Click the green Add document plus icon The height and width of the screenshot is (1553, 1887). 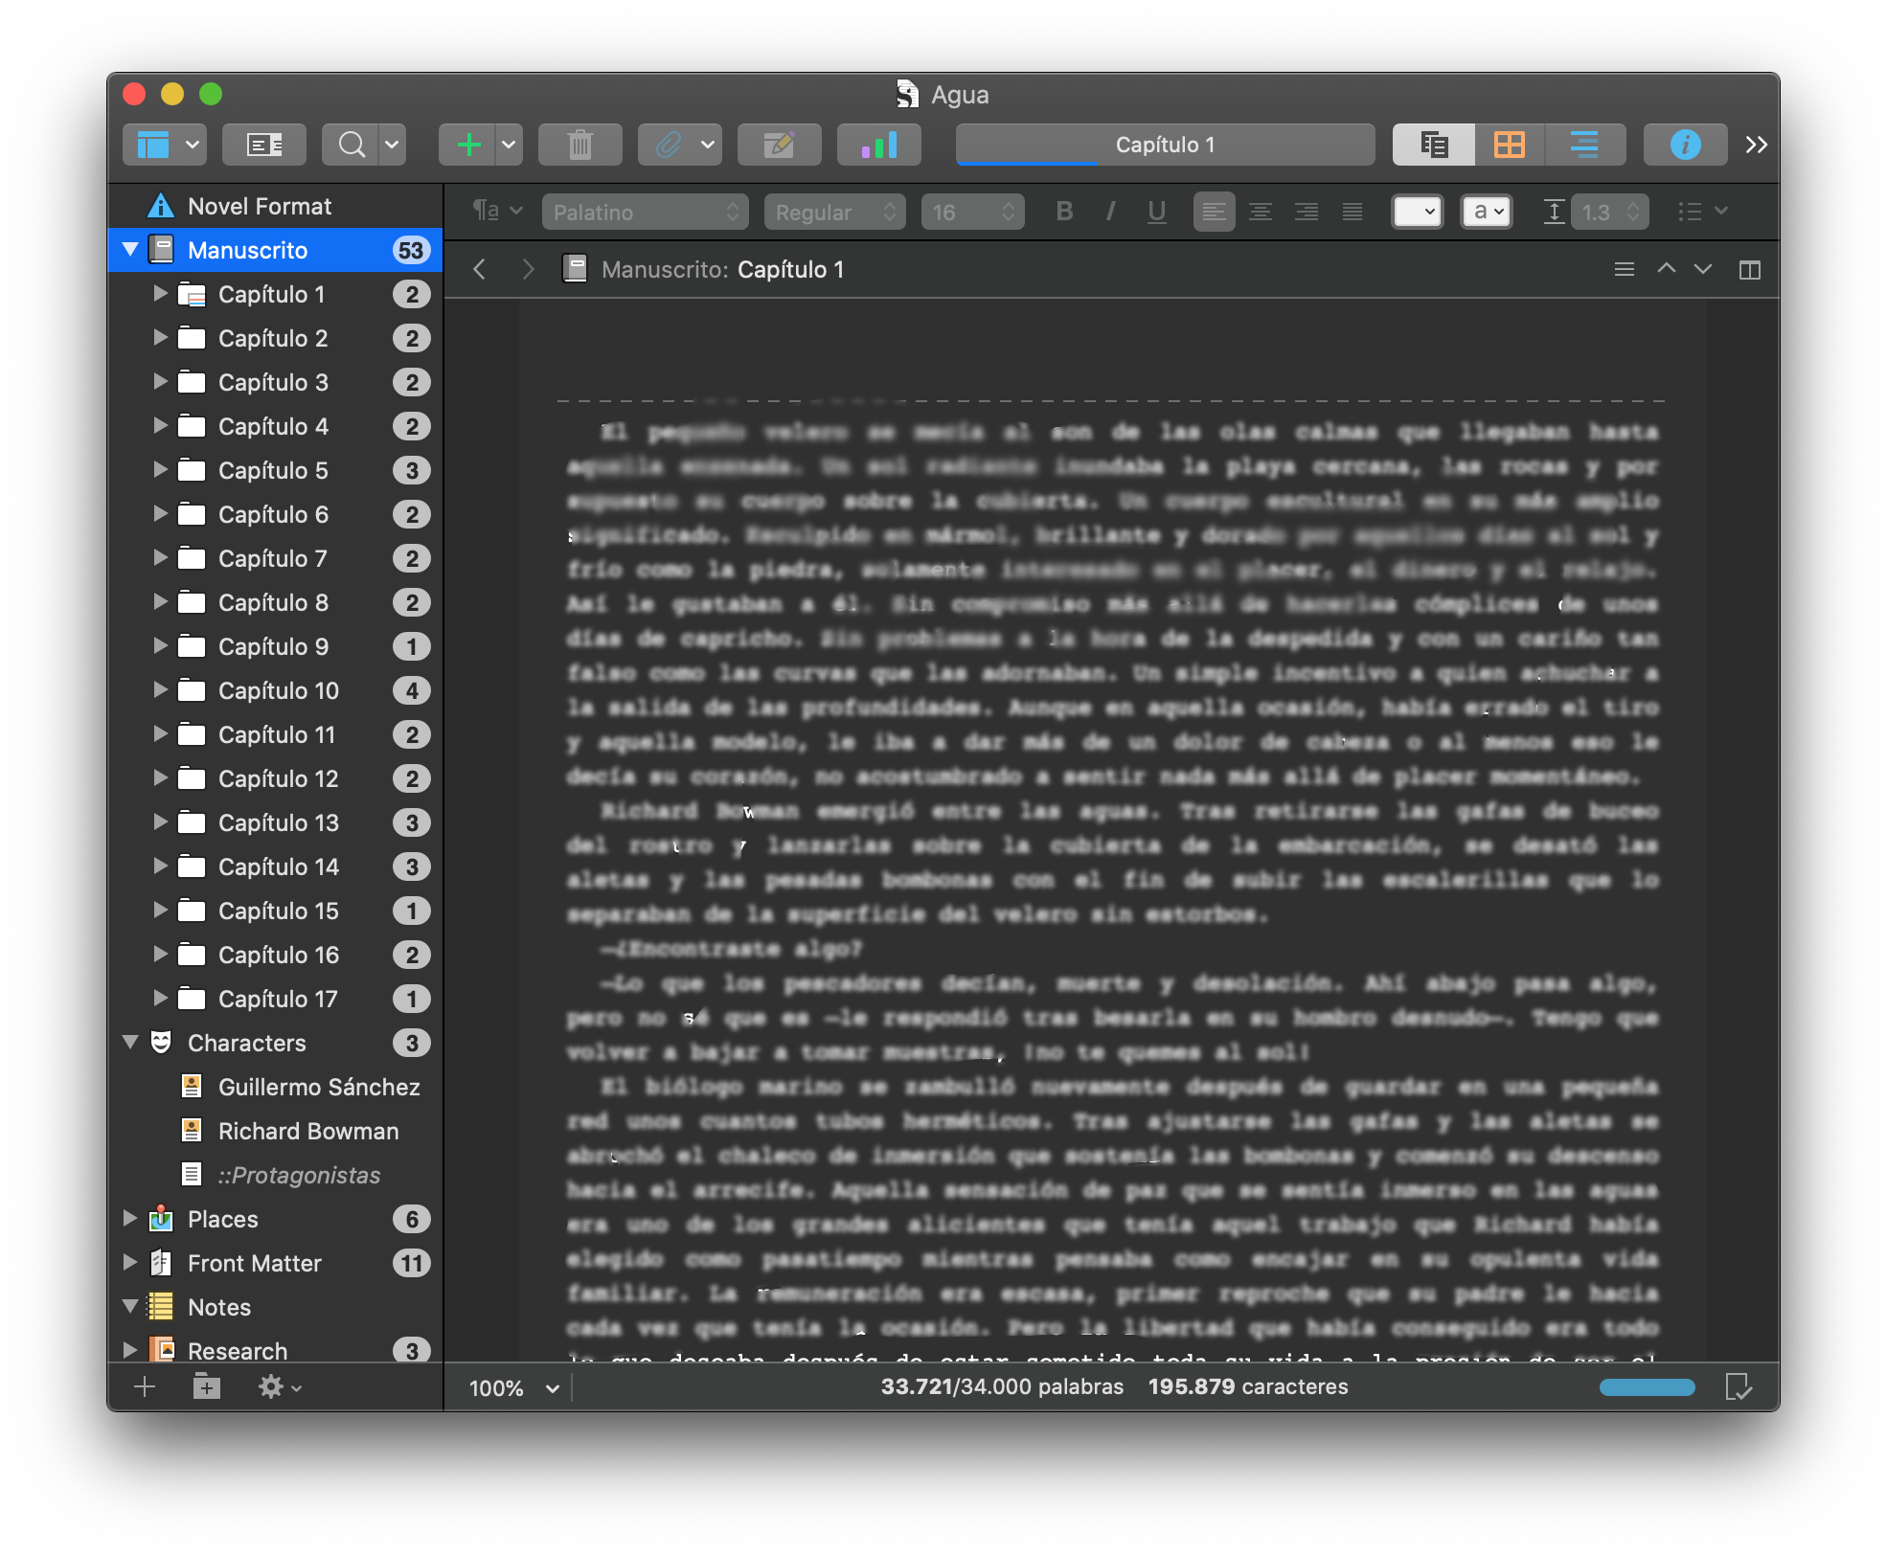pyautogui.click(x=468, y=145)
